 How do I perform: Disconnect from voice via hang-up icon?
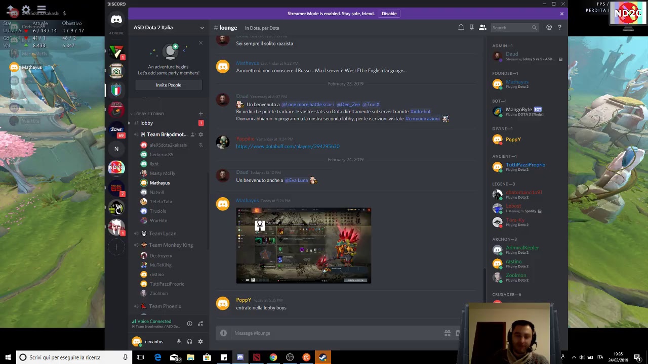tap(200, 324)
